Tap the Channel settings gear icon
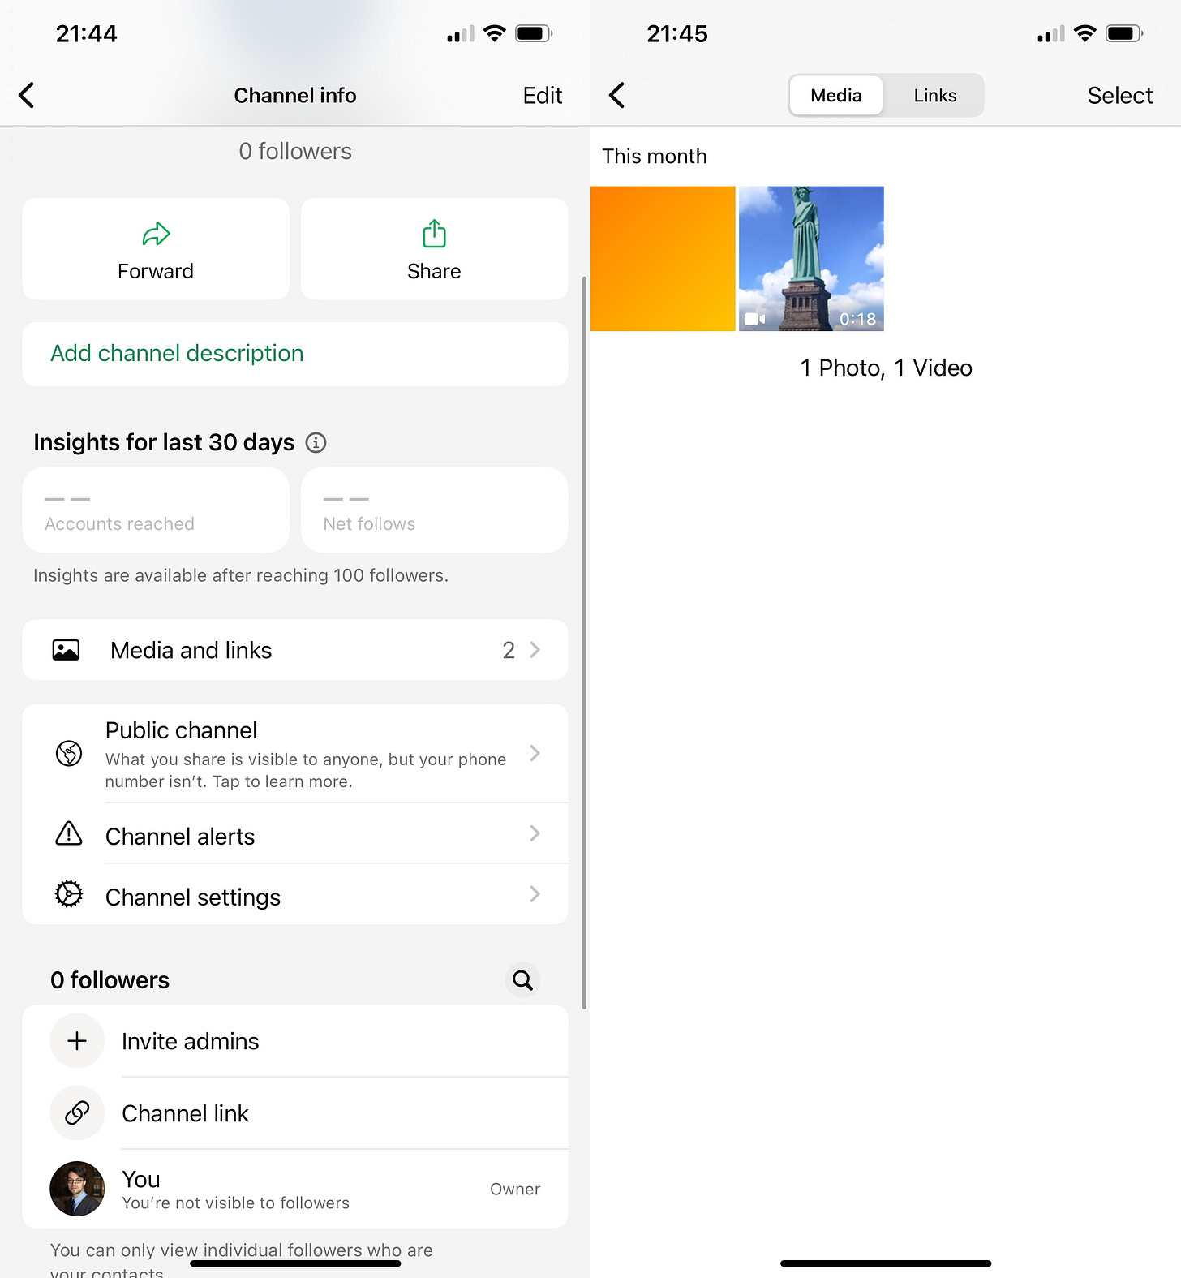The image size is (1181, 1278). (69, 894)
